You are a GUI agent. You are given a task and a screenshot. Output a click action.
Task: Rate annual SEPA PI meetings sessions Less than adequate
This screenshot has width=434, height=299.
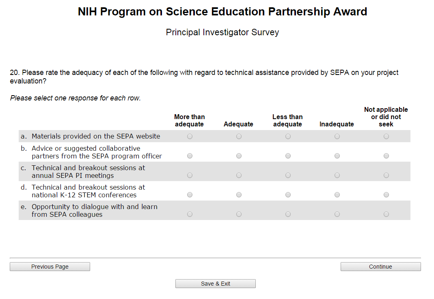click(288, 175)
